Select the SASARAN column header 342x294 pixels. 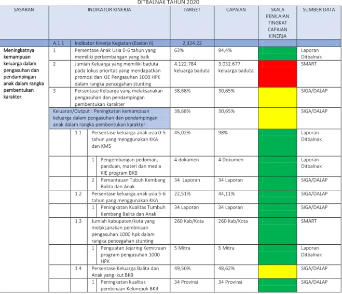24,23
